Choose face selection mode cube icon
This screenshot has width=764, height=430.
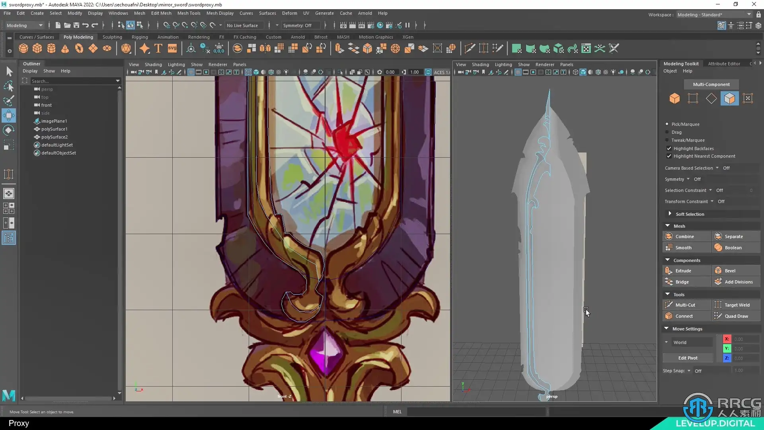point(729,98)
